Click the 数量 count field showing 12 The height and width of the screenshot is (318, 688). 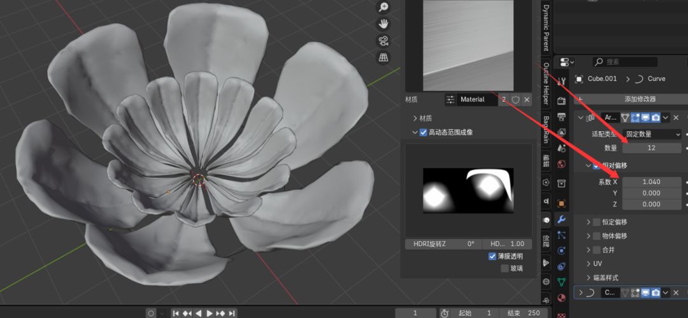pyautogui.click(x=652, y=148)
